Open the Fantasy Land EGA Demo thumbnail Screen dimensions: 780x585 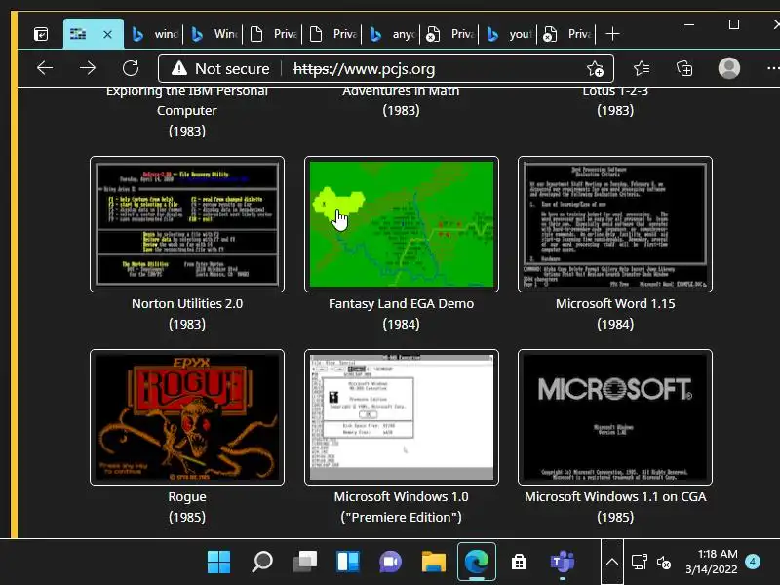tap(402, 224)
